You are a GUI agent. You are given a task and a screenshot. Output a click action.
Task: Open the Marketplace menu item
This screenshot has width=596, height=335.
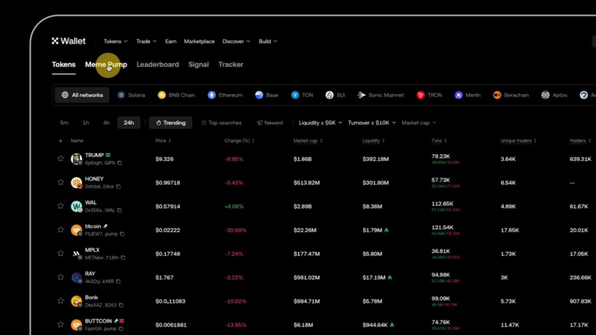199,42
